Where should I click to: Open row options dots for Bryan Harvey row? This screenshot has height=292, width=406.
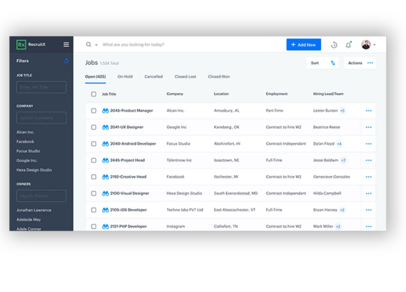[369, 210]
